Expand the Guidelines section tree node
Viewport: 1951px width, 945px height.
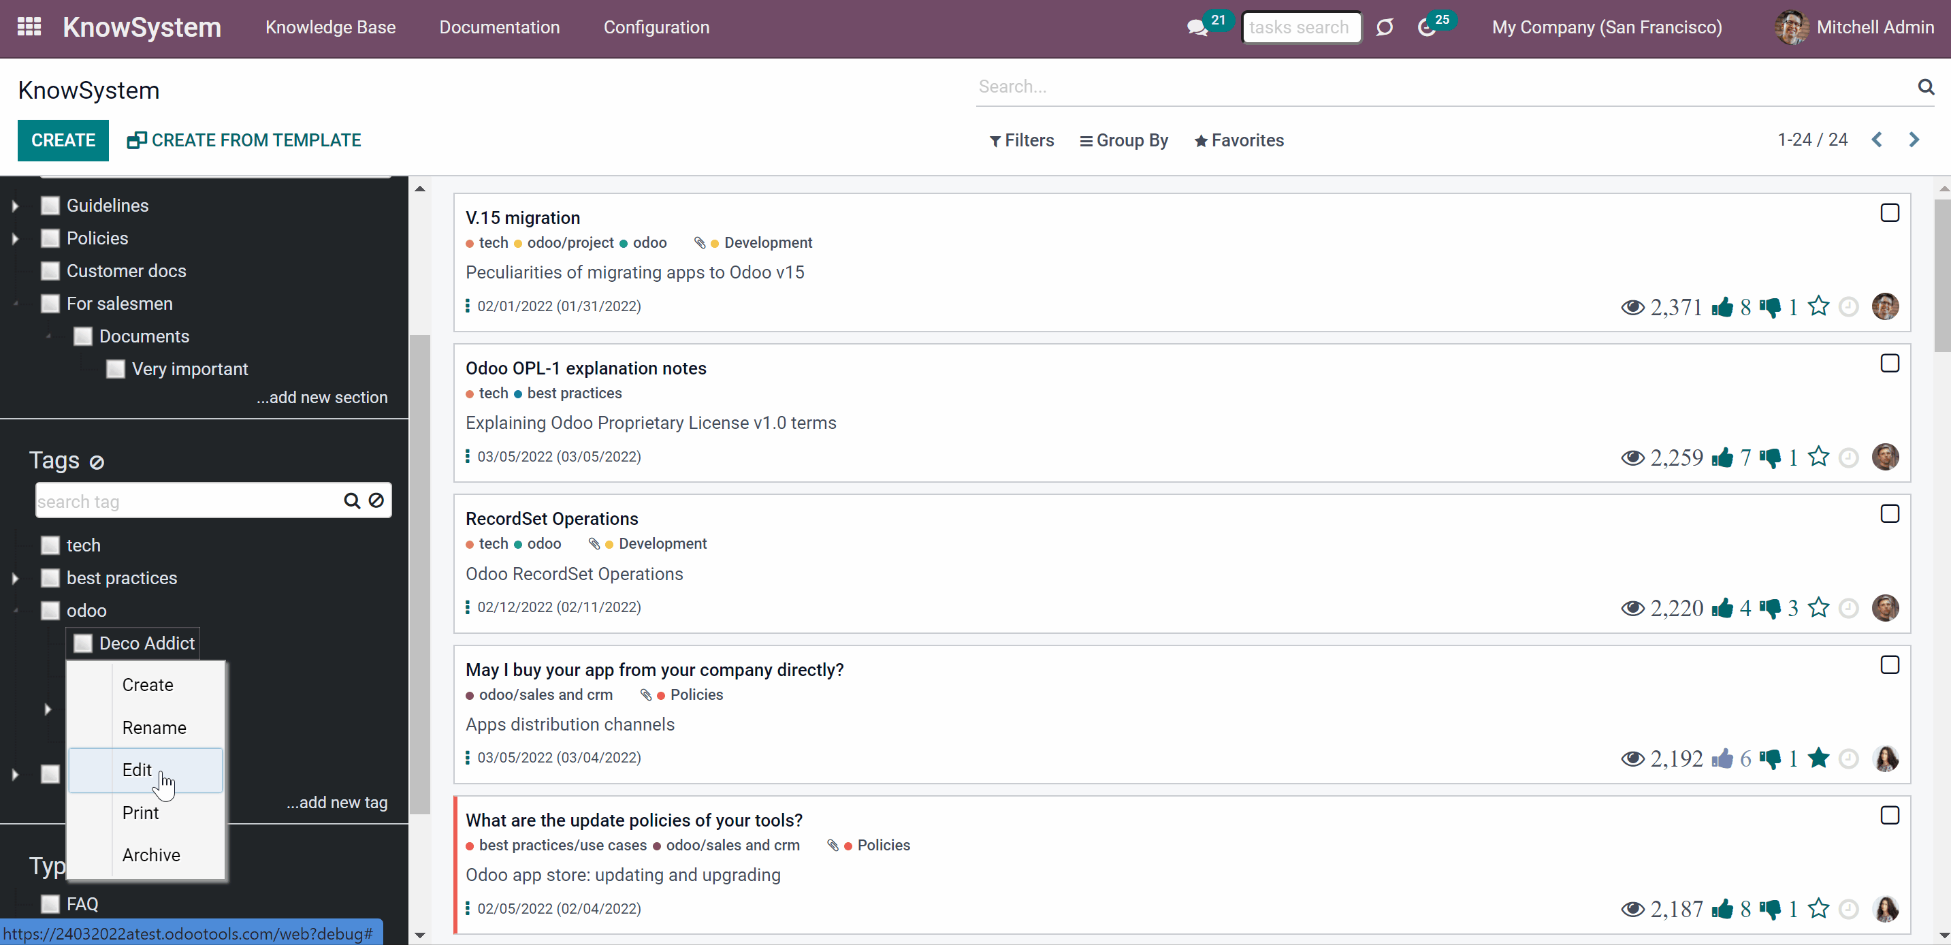[x=15, y=205]
